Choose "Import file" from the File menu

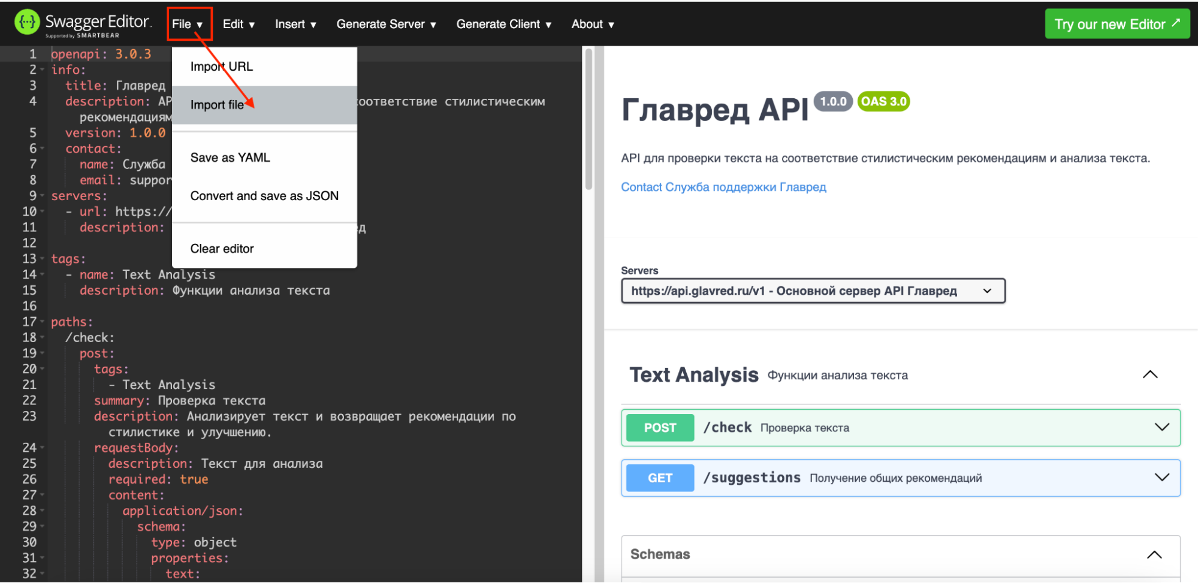[x=217, y=104]
